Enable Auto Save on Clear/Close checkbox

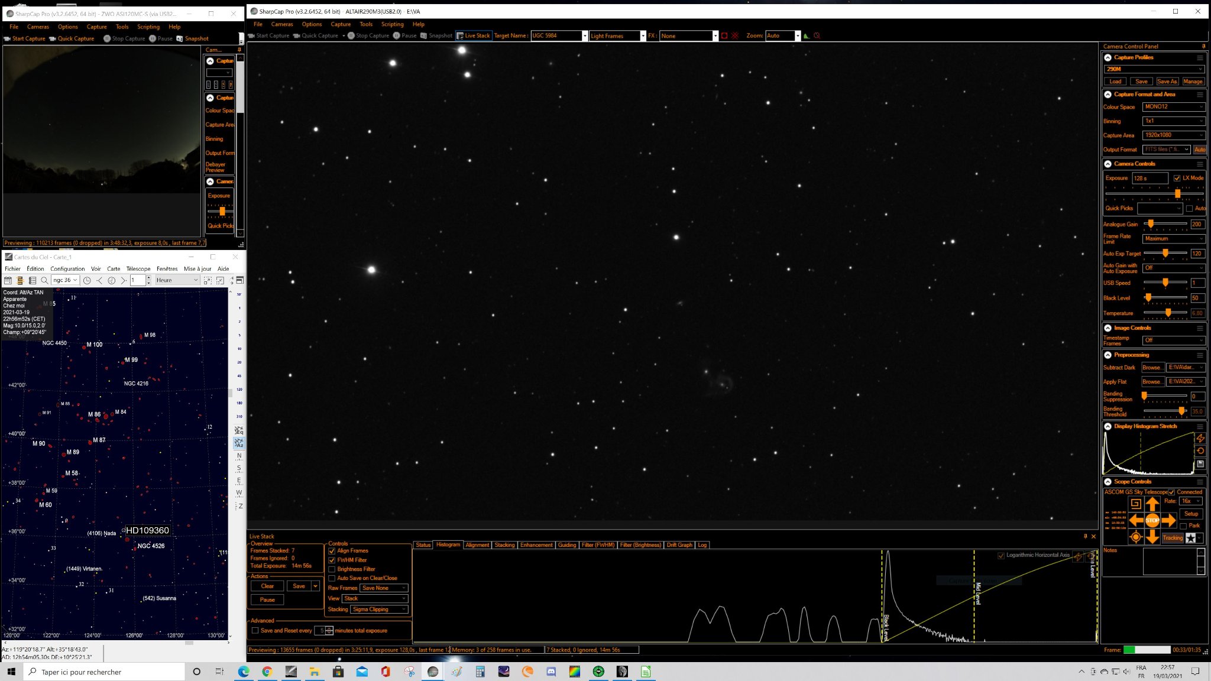[332, 578]
